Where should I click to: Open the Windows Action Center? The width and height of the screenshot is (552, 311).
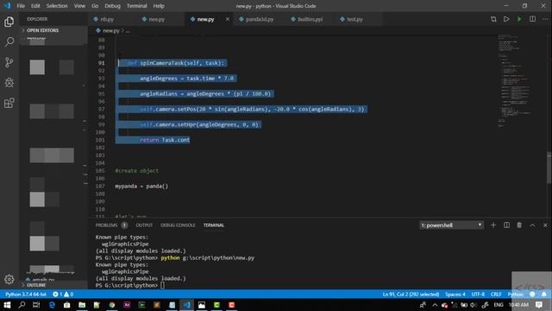click(x=539, y=305)
